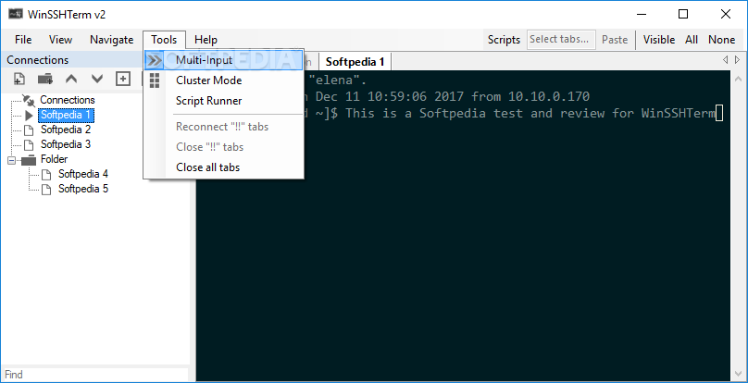
Task: Select Softpedia 3 in connections tree
Action: tap(66, 144)
